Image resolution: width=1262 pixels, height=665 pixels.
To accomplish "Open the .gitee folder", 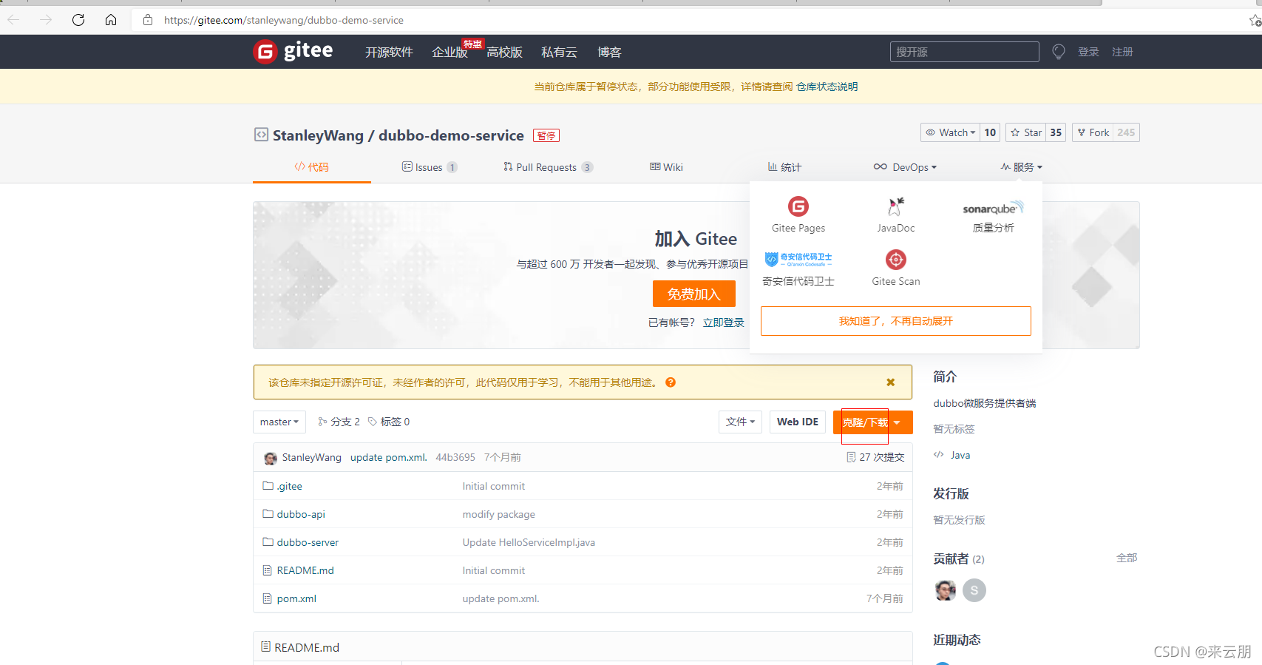I will coord(289,486).
